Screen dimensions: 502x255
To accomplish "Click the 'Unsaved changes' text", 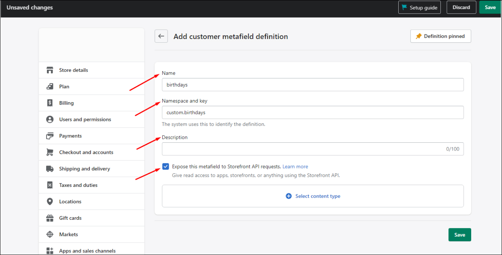I will pos(30,7).
